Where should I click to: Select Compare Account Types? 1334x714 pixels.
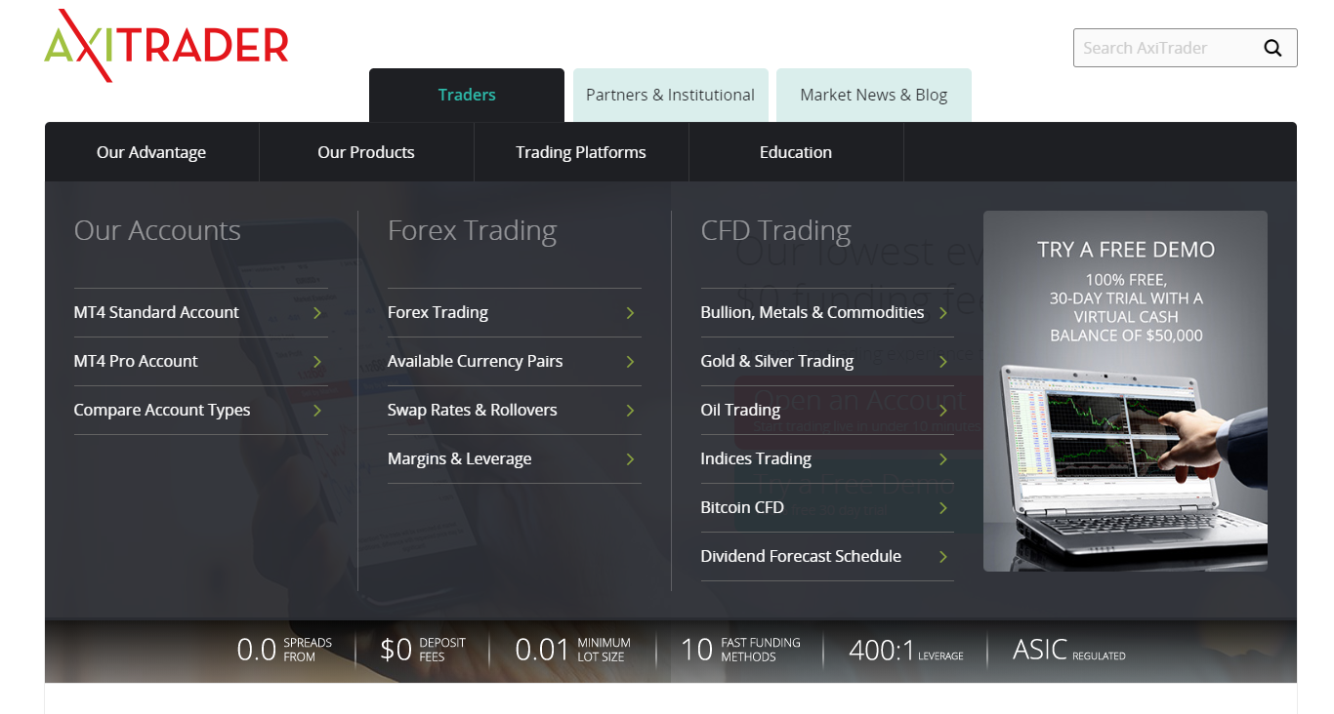coord(201,410)
